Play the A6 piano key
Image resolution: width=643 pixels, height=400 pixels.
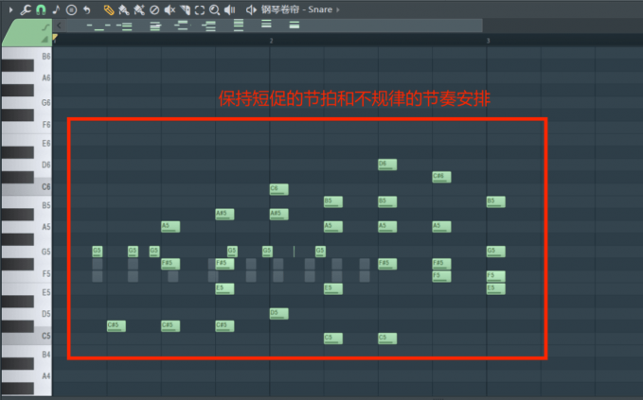click(43, 78)
